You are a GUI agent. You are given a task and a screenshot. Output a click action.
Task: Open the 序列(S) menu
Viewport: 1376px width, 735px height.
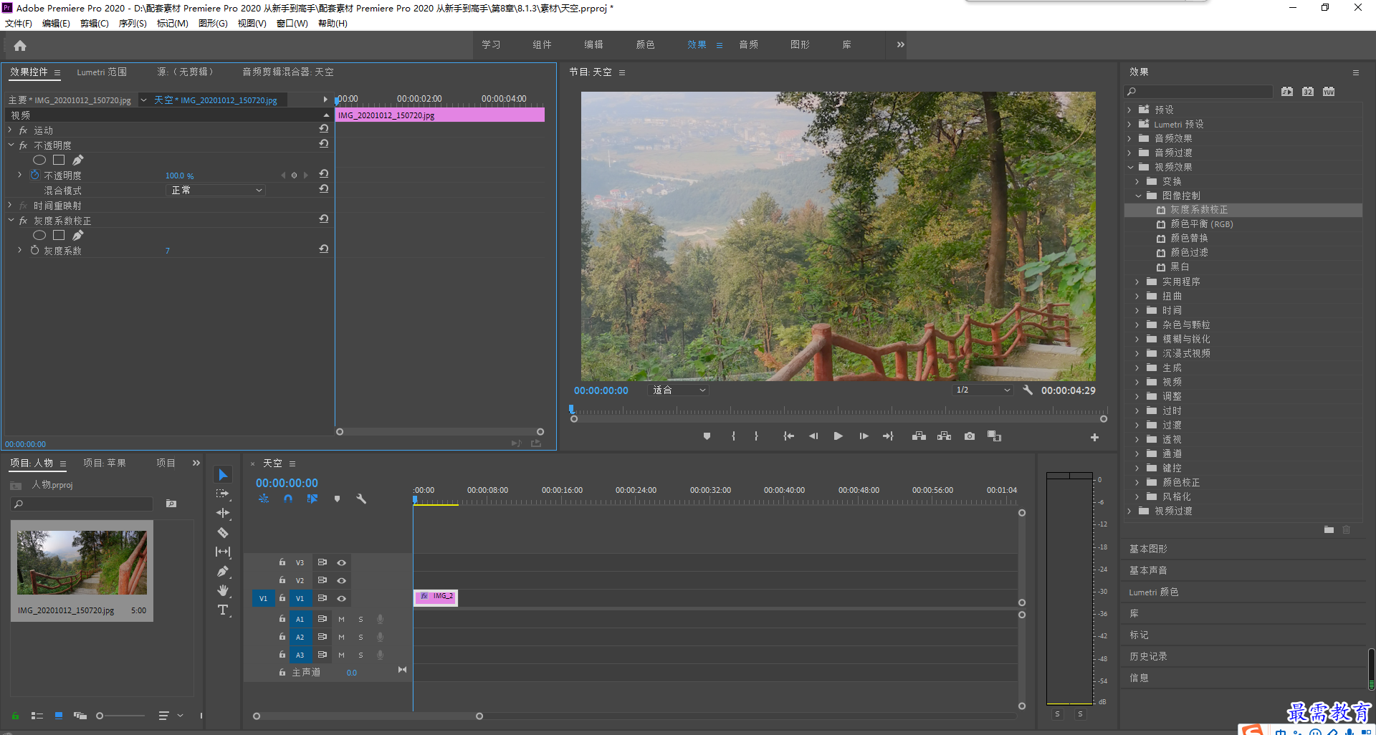133,23
